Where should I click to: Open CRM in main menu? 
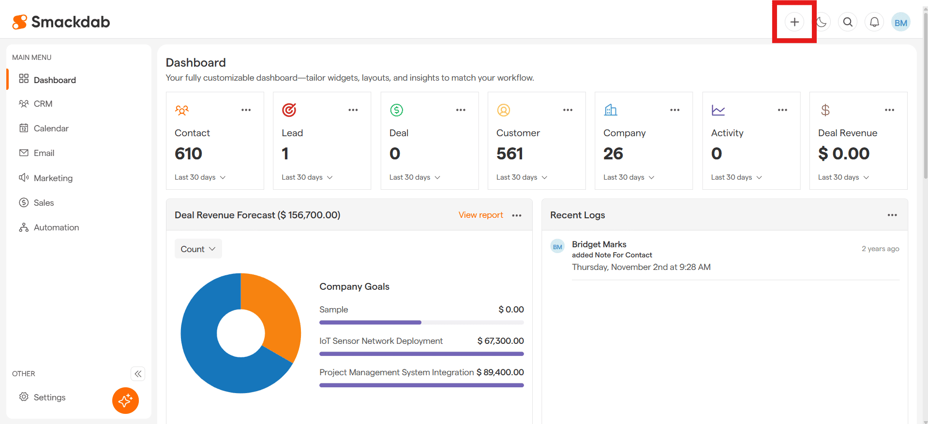[x=43, y=104]
